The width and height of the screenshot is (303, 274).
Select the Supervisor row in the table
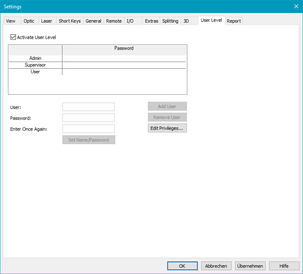(36, 65)
